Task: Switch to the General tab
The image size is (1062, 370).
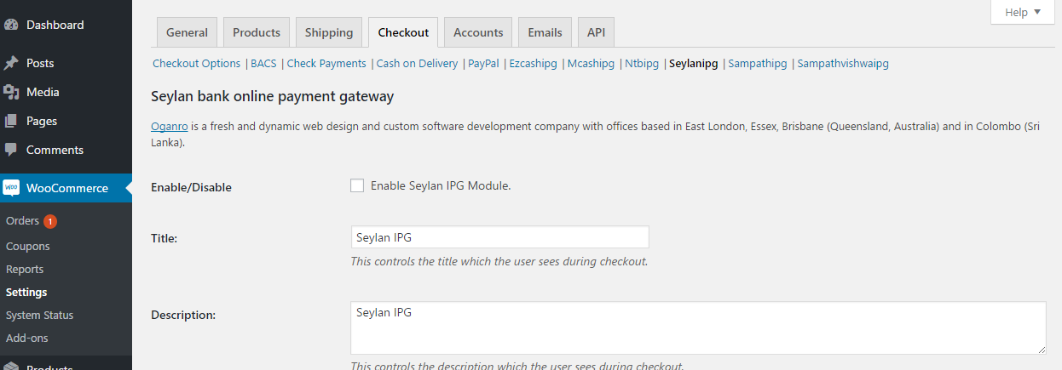Action: 187,32
